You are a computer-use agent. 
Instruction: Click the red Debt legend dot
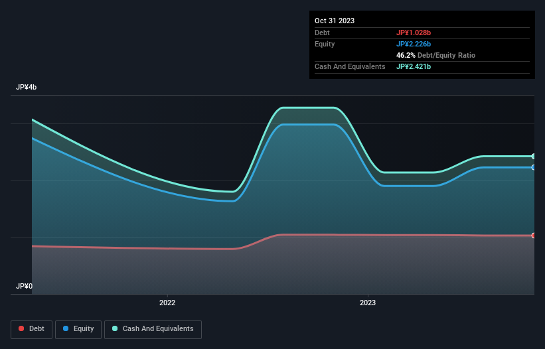pos(21,328)
